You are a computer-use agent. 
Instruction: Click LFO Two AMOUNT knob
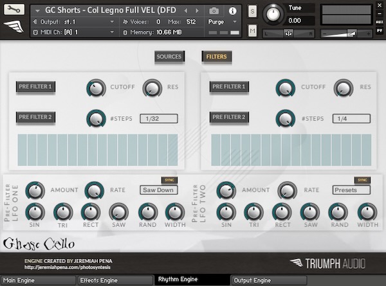[226, 191]
